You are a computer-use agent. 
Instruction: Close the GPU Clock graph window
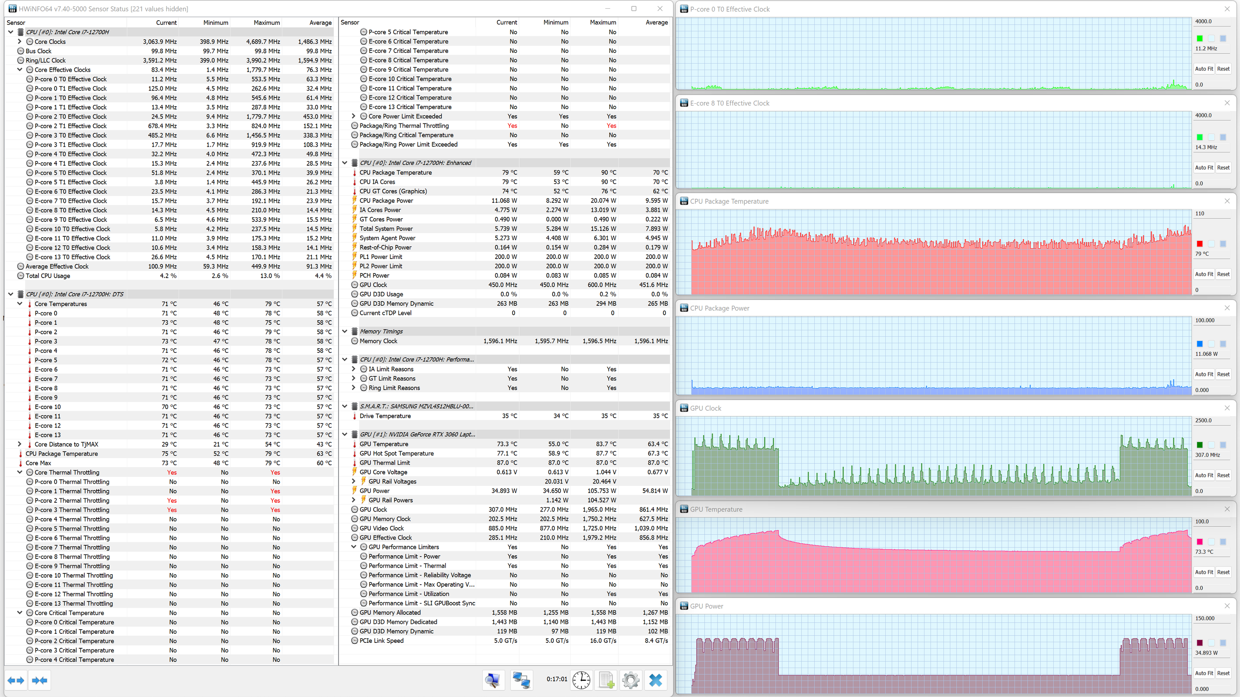[1227, 408]
